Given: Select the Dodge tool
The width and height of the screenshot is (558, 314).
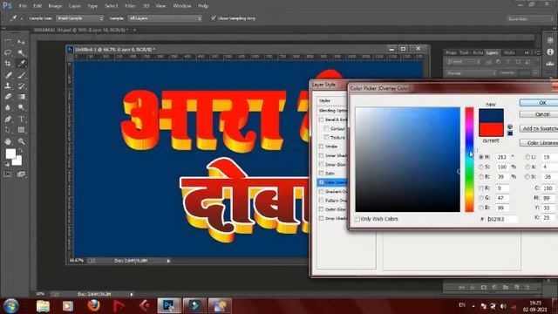Looking at the screenshot, I should tap(21, 107).
